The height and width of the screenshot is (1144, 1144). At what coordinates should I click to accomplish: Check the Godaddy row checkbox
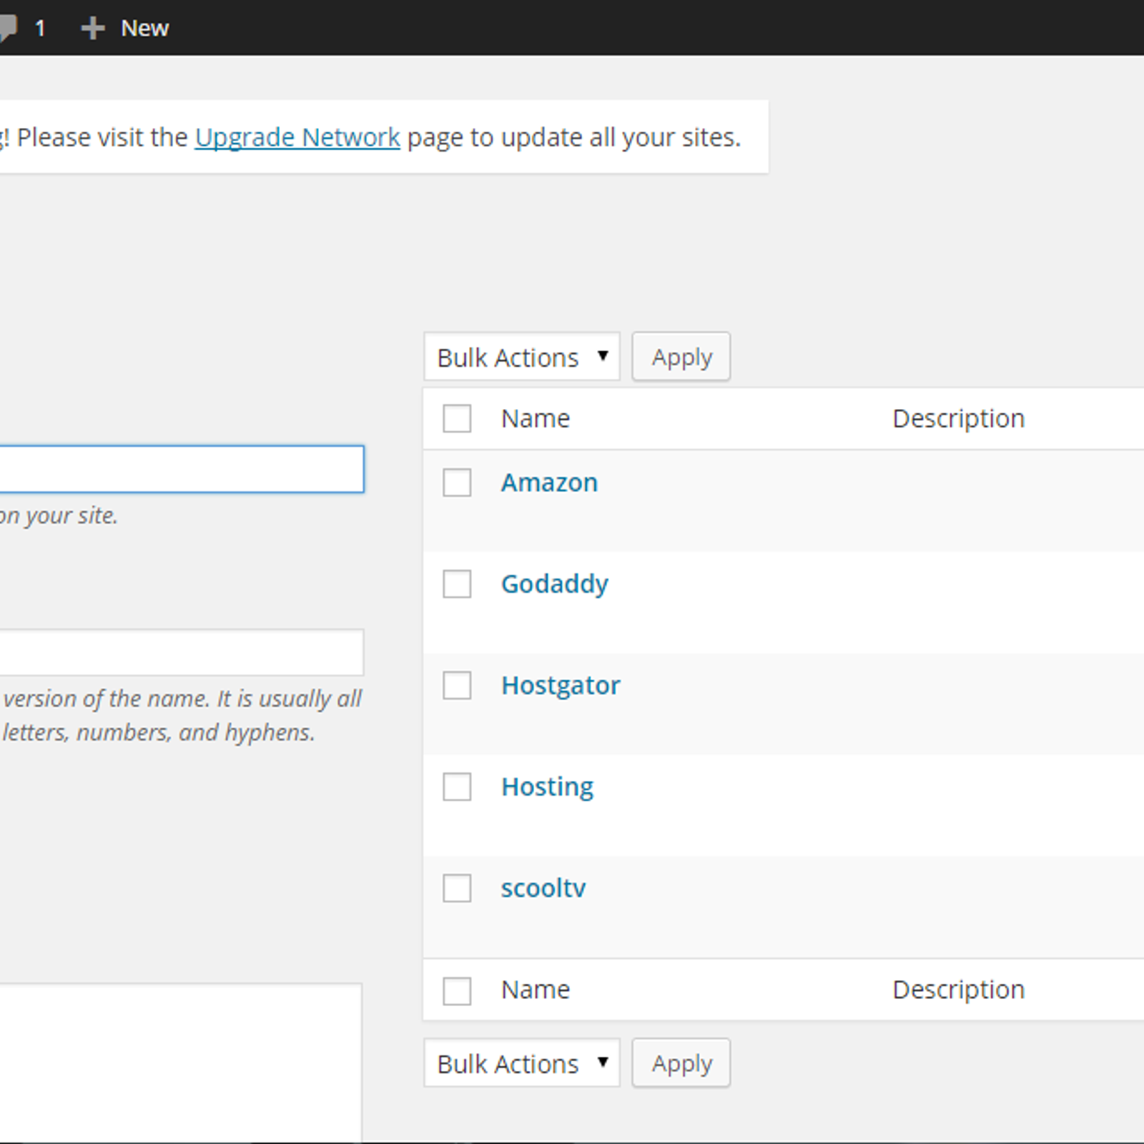click(x=457, y=584)
